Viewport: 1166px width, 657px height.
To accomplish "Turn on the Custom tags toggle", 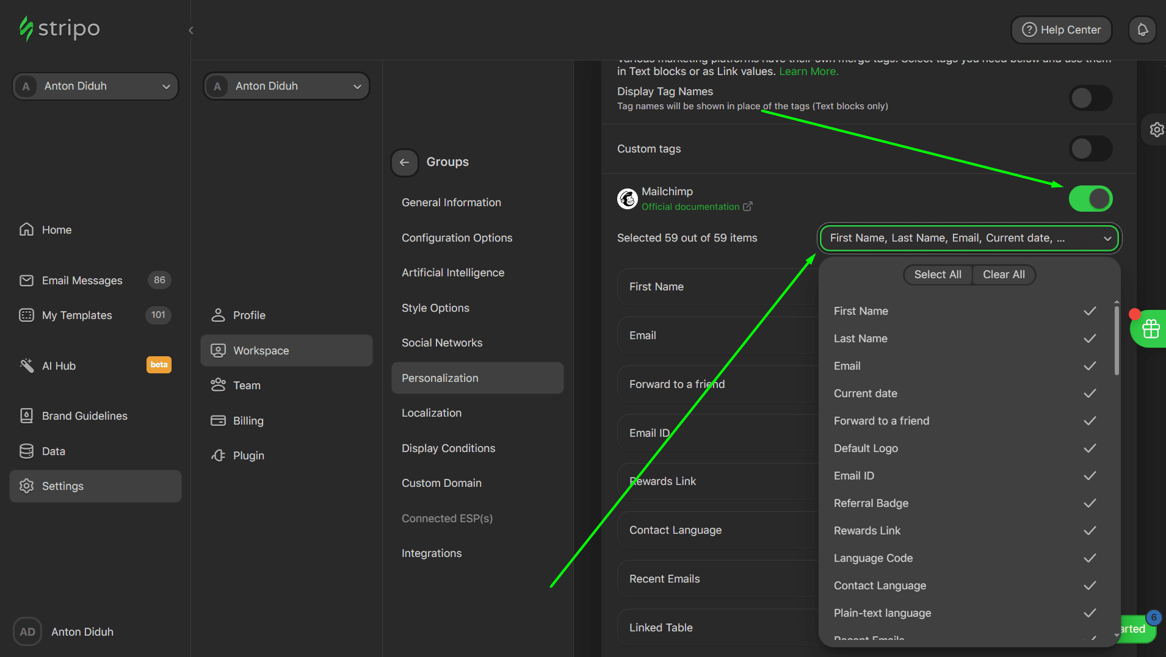I will [1090, 148].
